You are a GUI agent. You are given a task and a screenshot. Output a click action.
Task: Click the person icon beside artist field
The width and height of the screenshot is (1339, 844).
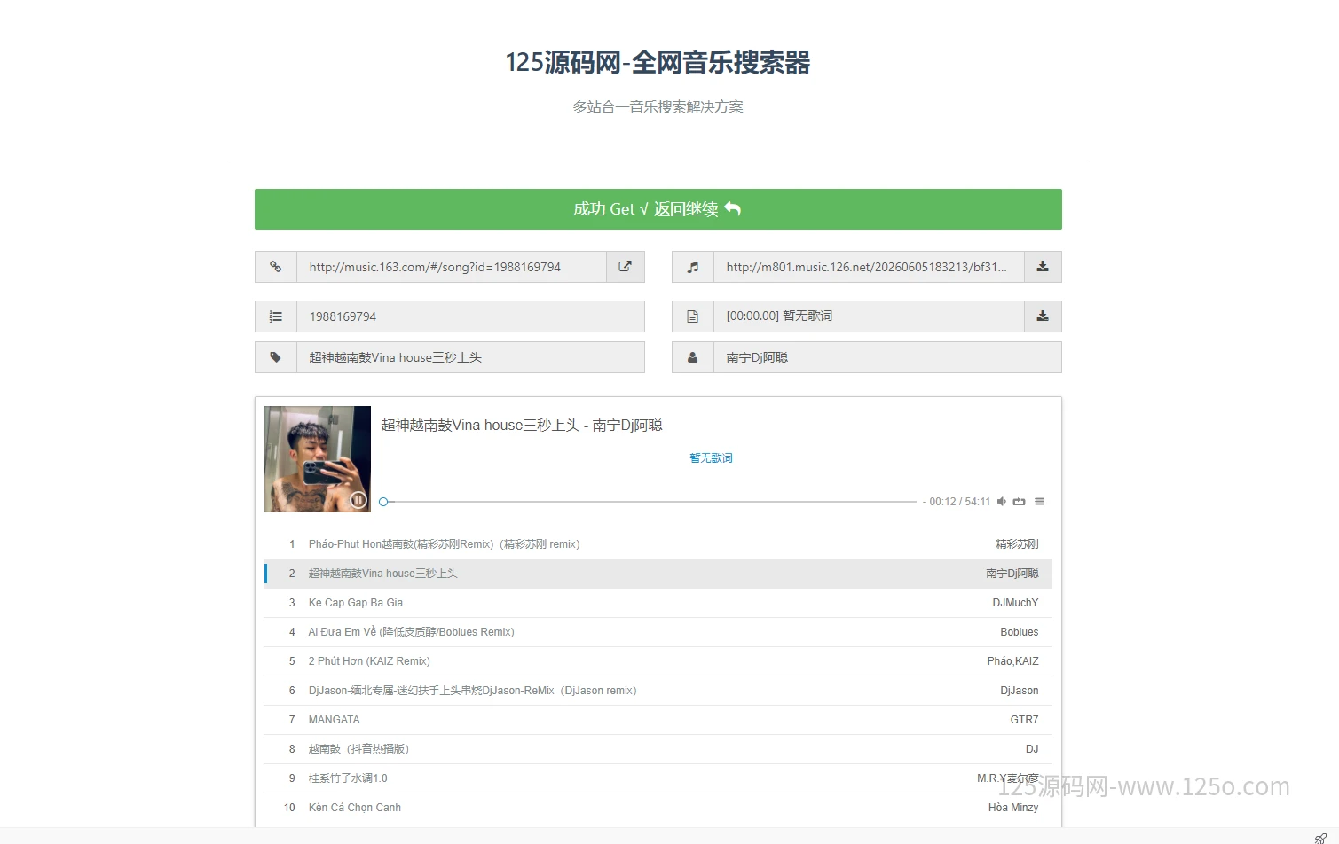[693, 357]
